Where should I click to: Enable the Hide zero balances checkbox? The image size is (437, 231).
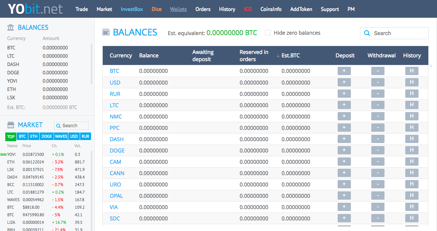point(267,33)
